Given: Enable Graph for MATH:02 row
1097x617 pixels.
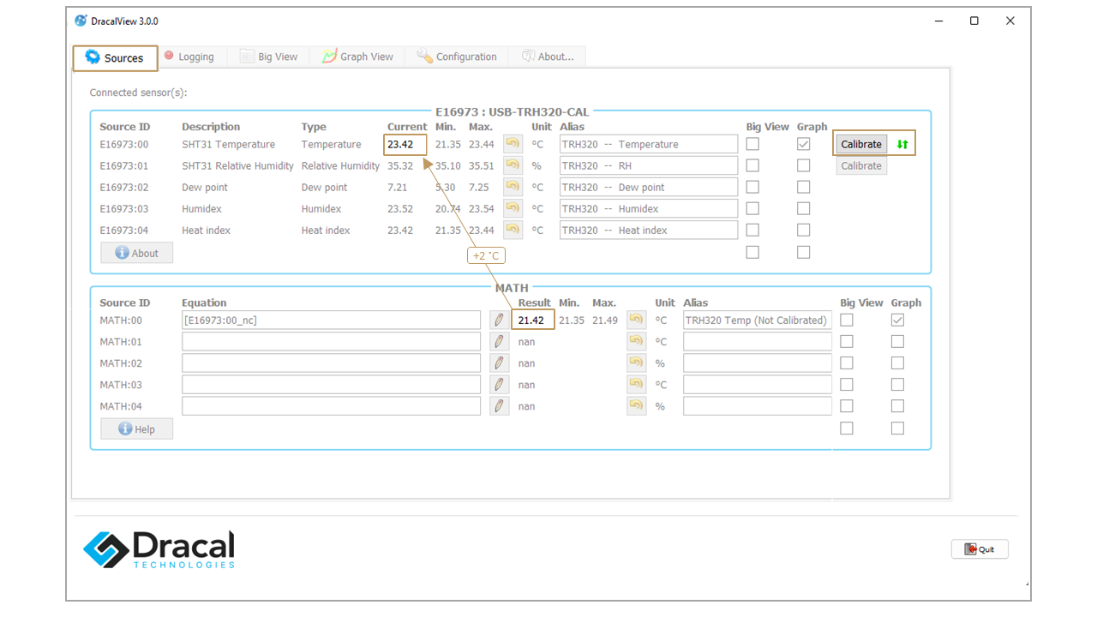Looking at the screenshot, I should click(x=897, y=362).
